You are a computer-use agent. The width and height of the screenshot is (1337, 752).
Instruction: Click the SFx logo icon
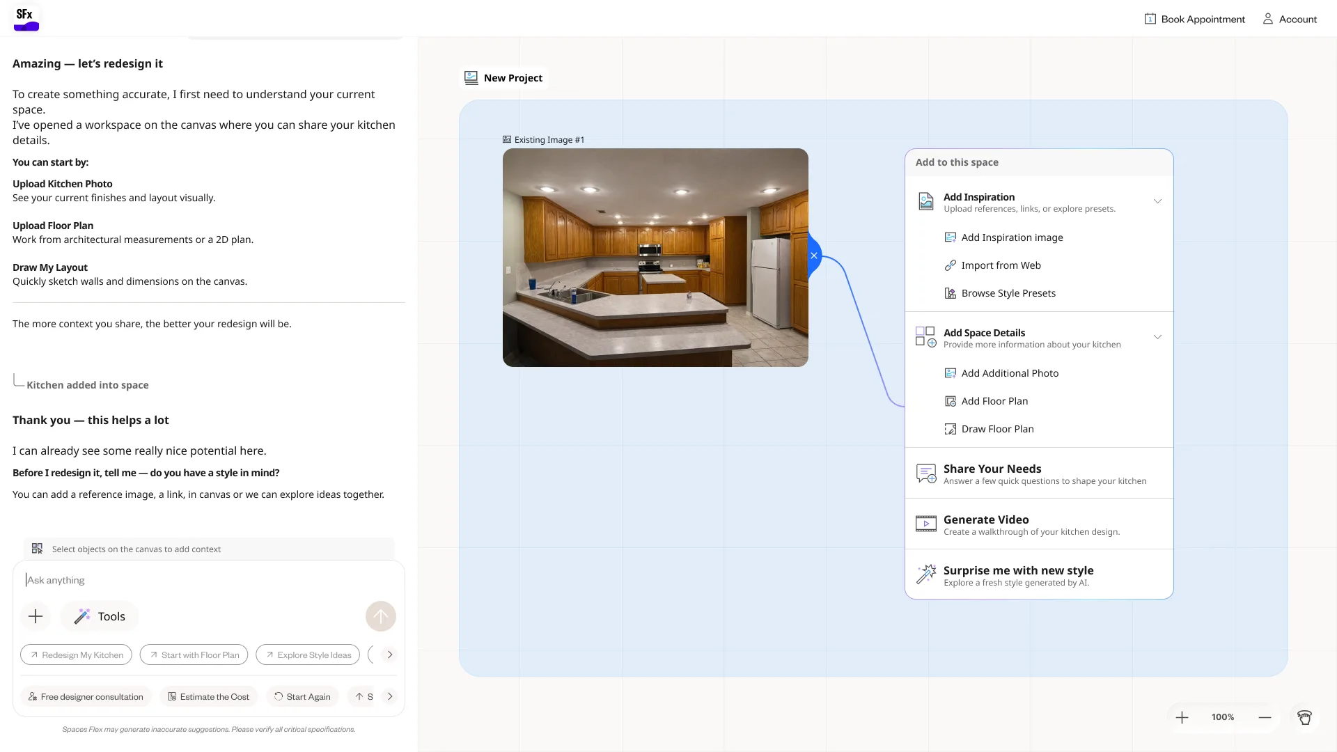[x=26, y=18]
